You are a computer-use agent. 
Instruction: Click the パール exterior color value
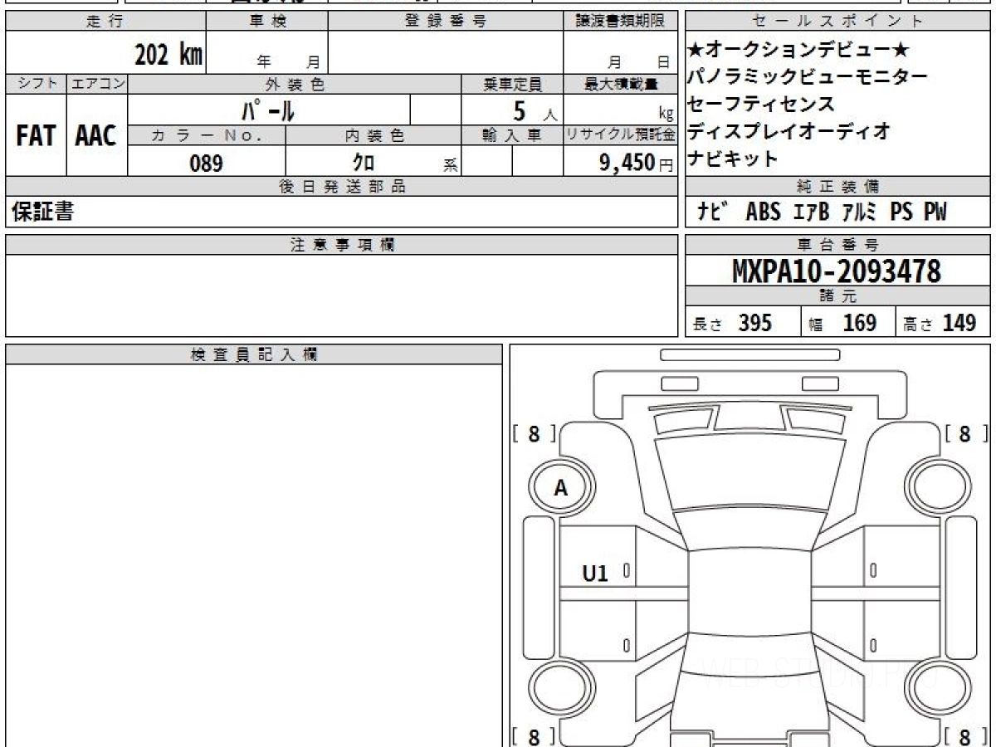pos(268,110)
